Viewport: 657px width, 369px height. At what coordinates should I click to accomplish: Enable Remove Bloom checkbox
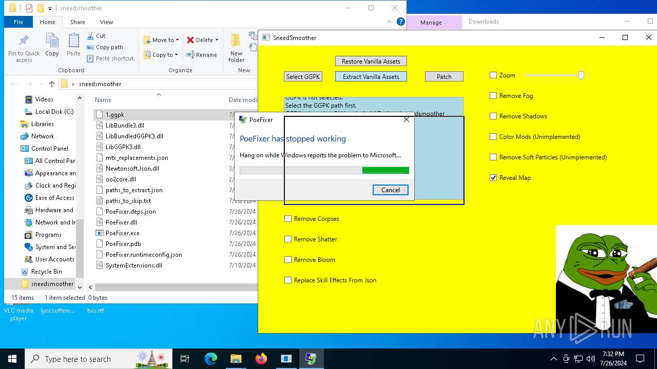[288, 260]
